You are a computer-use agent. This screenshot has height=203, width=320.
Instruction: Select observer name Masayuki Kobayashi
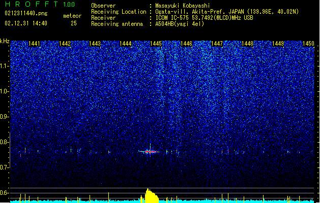(183, 6)
